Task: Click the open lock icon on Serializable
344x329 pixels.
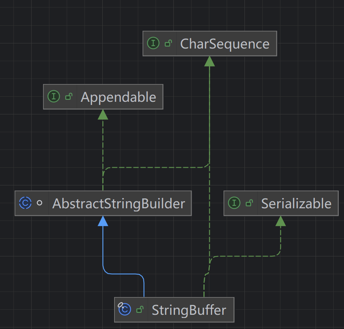Action: [249, 203]
